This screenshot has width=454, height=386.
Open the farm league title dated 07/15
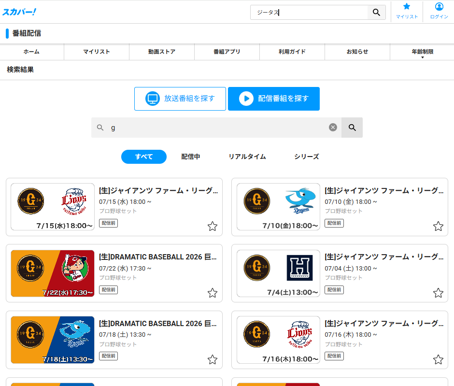click(158, 190)
